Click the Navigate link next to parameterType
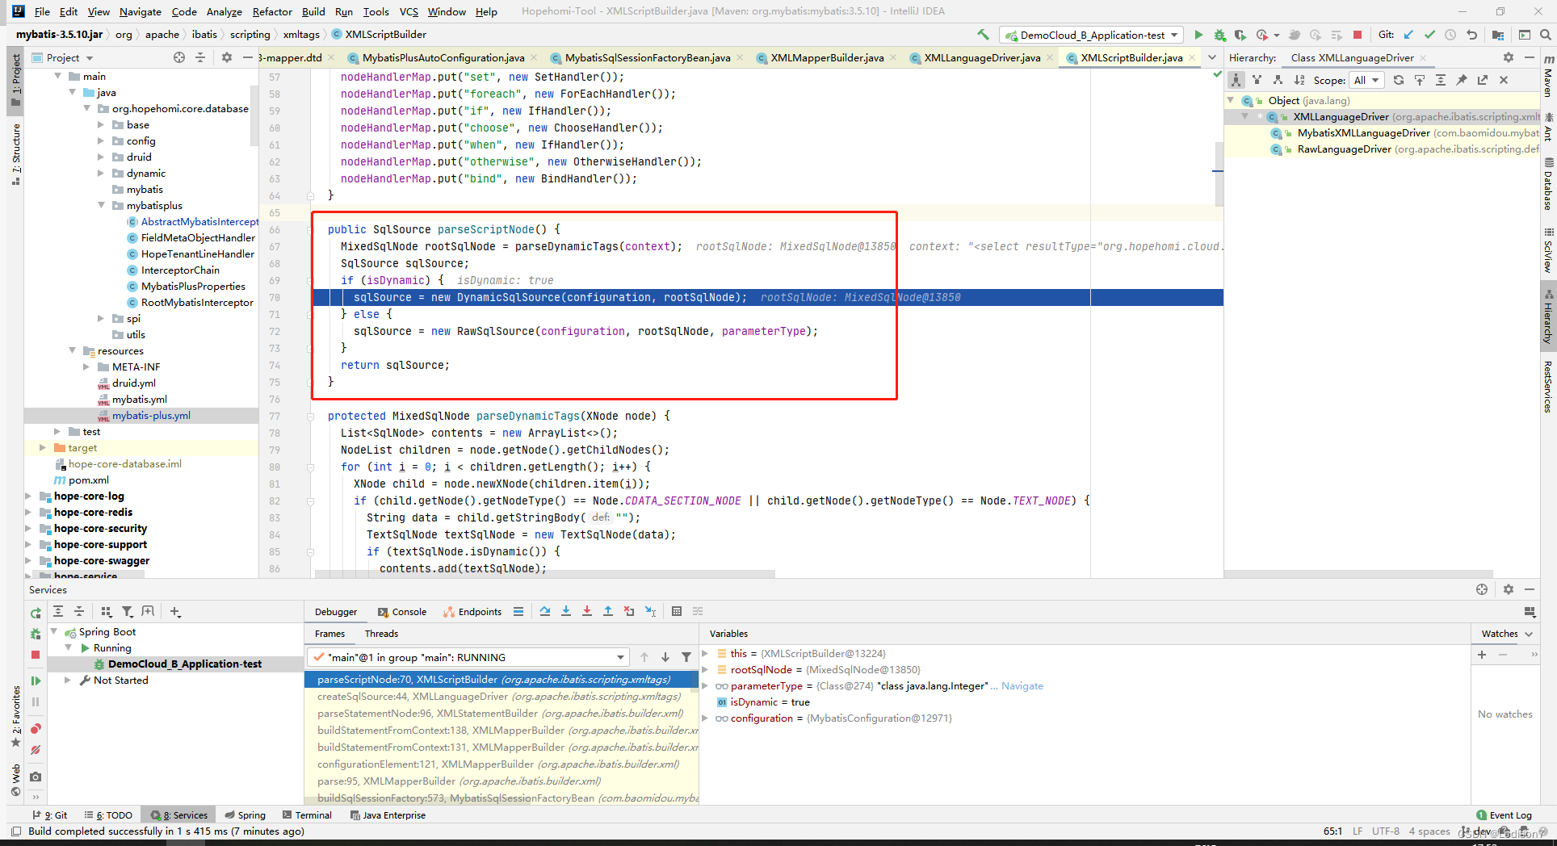This screenshot has height=846, width=1557. (1022, 686)
